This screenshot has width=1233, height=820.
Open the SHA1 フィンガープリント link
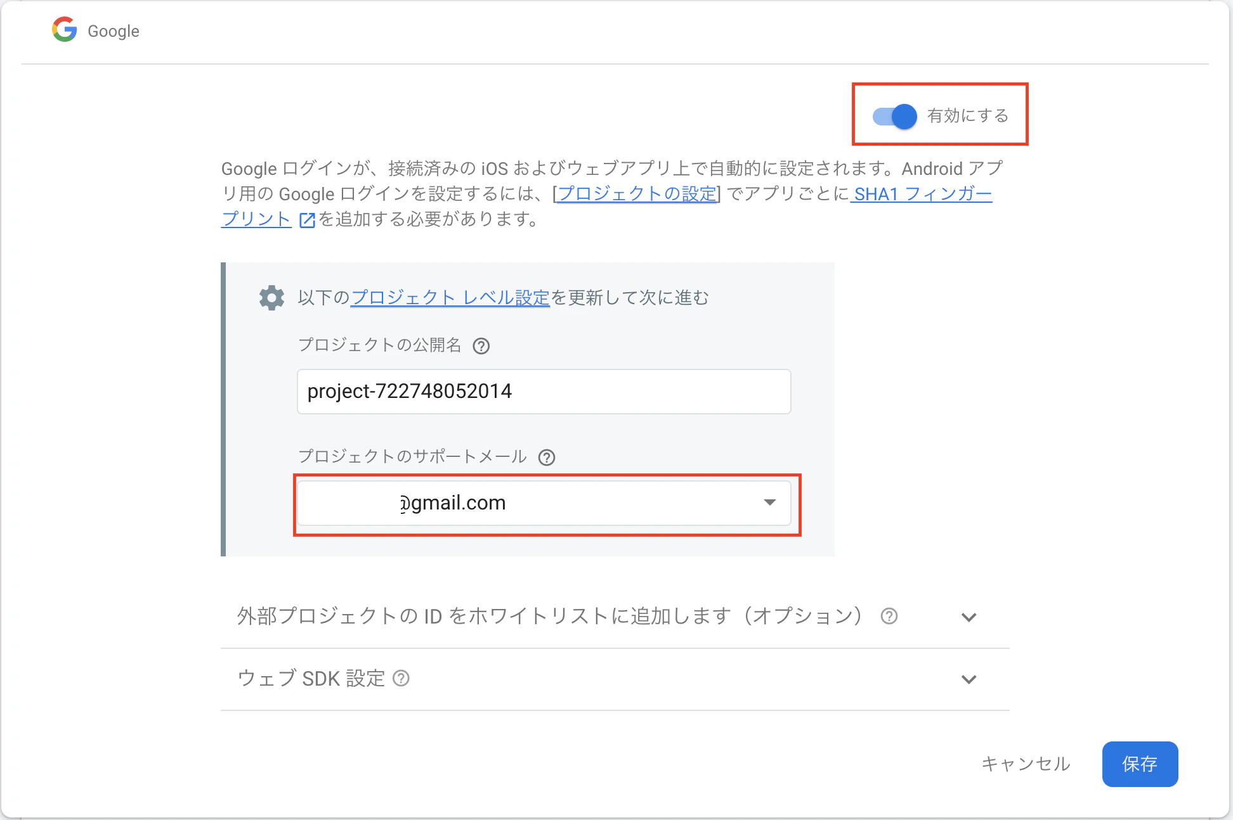[x=922, y=194]
